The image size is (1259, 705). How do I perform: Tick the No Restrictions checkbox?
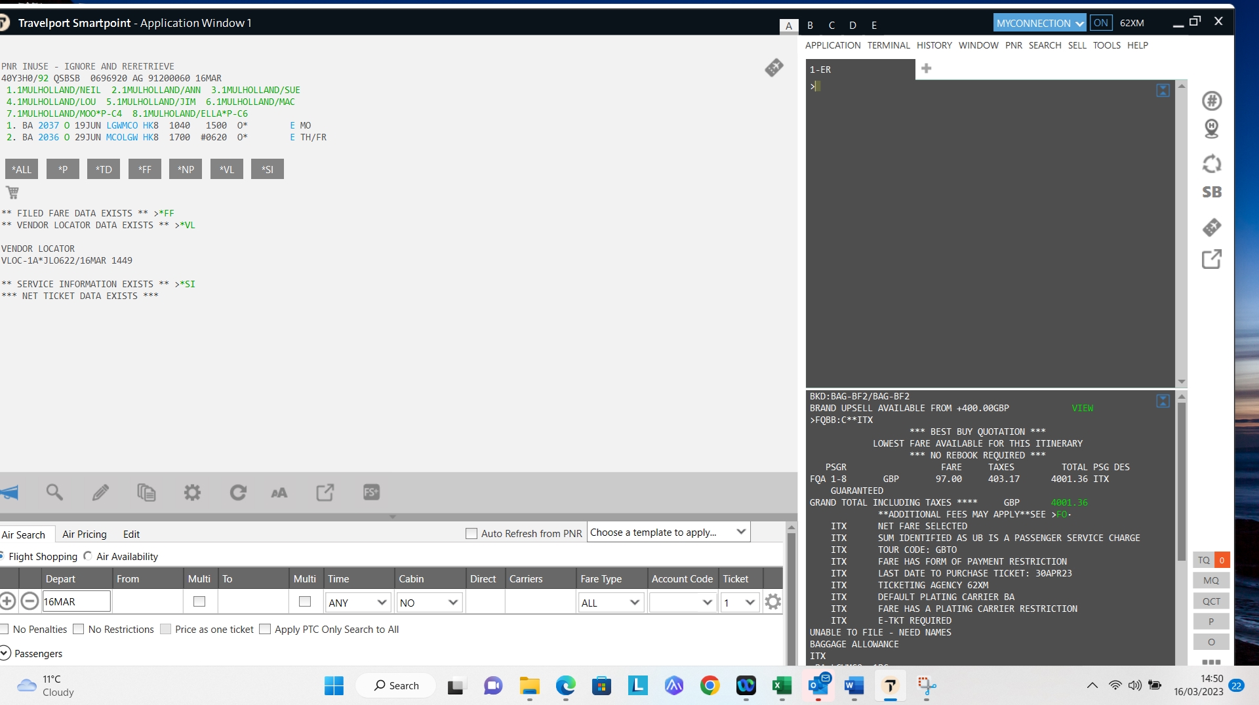pos(79,630)
